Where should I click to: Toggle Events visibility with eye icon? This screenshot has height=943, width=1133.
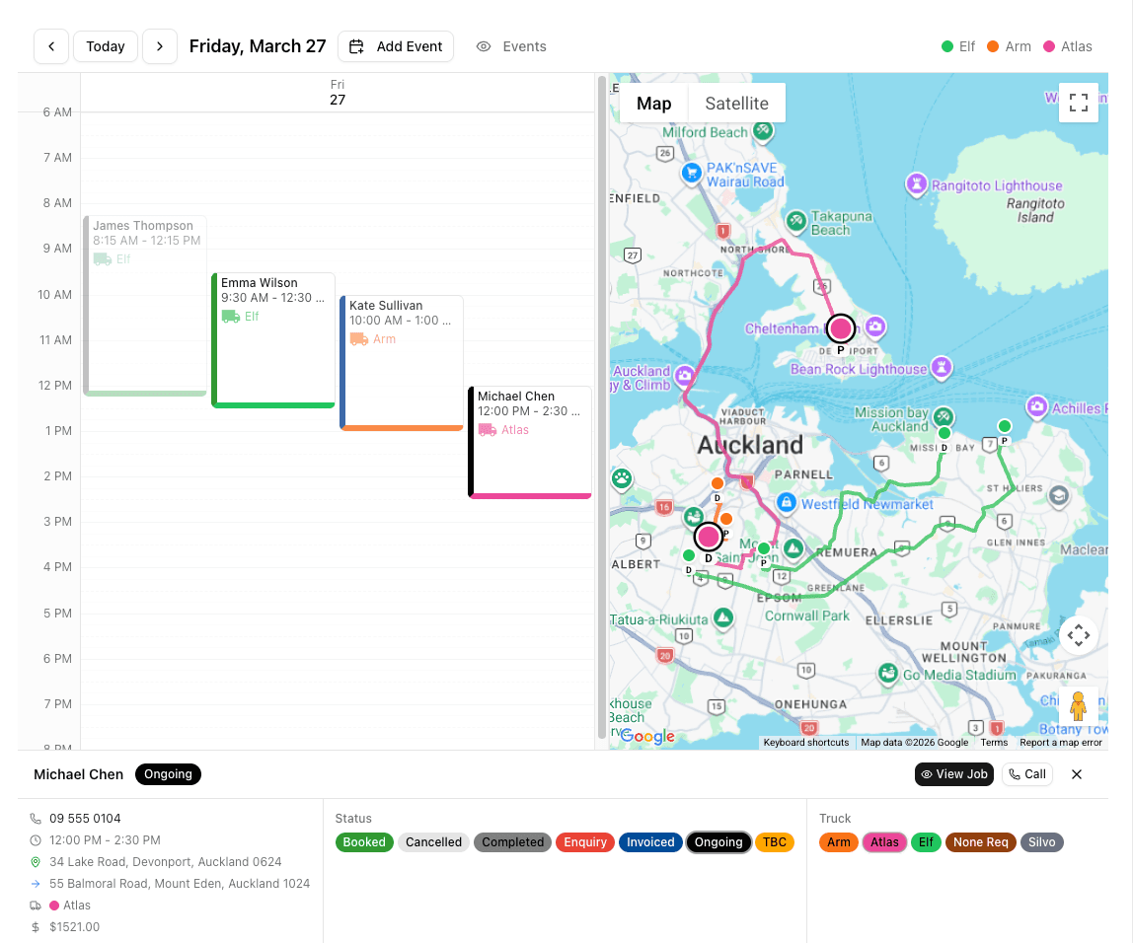click(x=484, y=46)
